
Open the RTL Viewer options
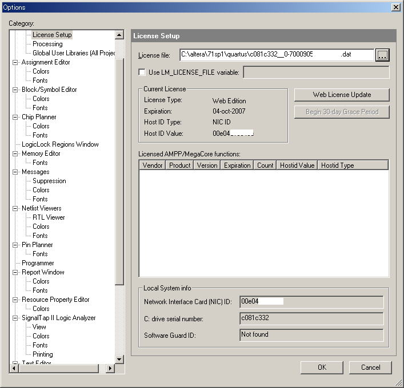point(49,217)
